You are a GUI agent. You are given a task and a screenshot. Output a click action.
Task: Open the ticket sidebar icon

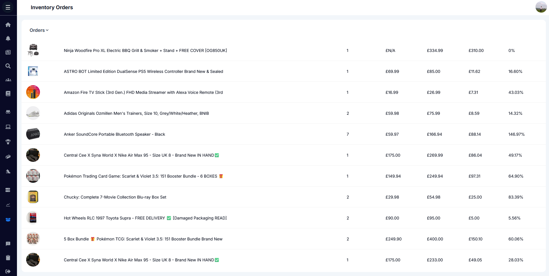8,157
